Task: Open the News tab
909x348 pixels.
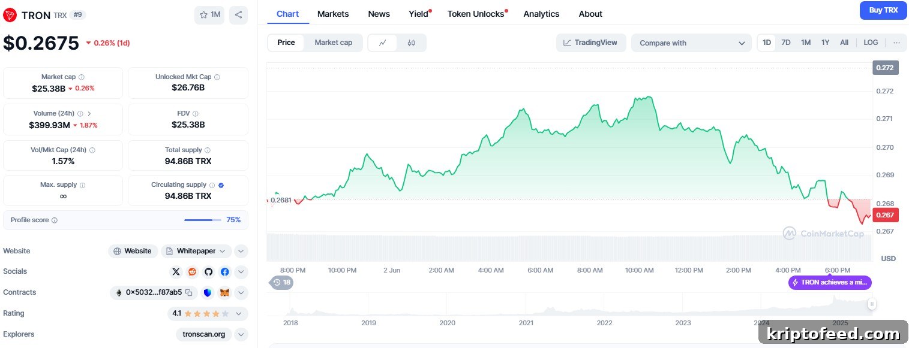Action: tap(379, 14)
